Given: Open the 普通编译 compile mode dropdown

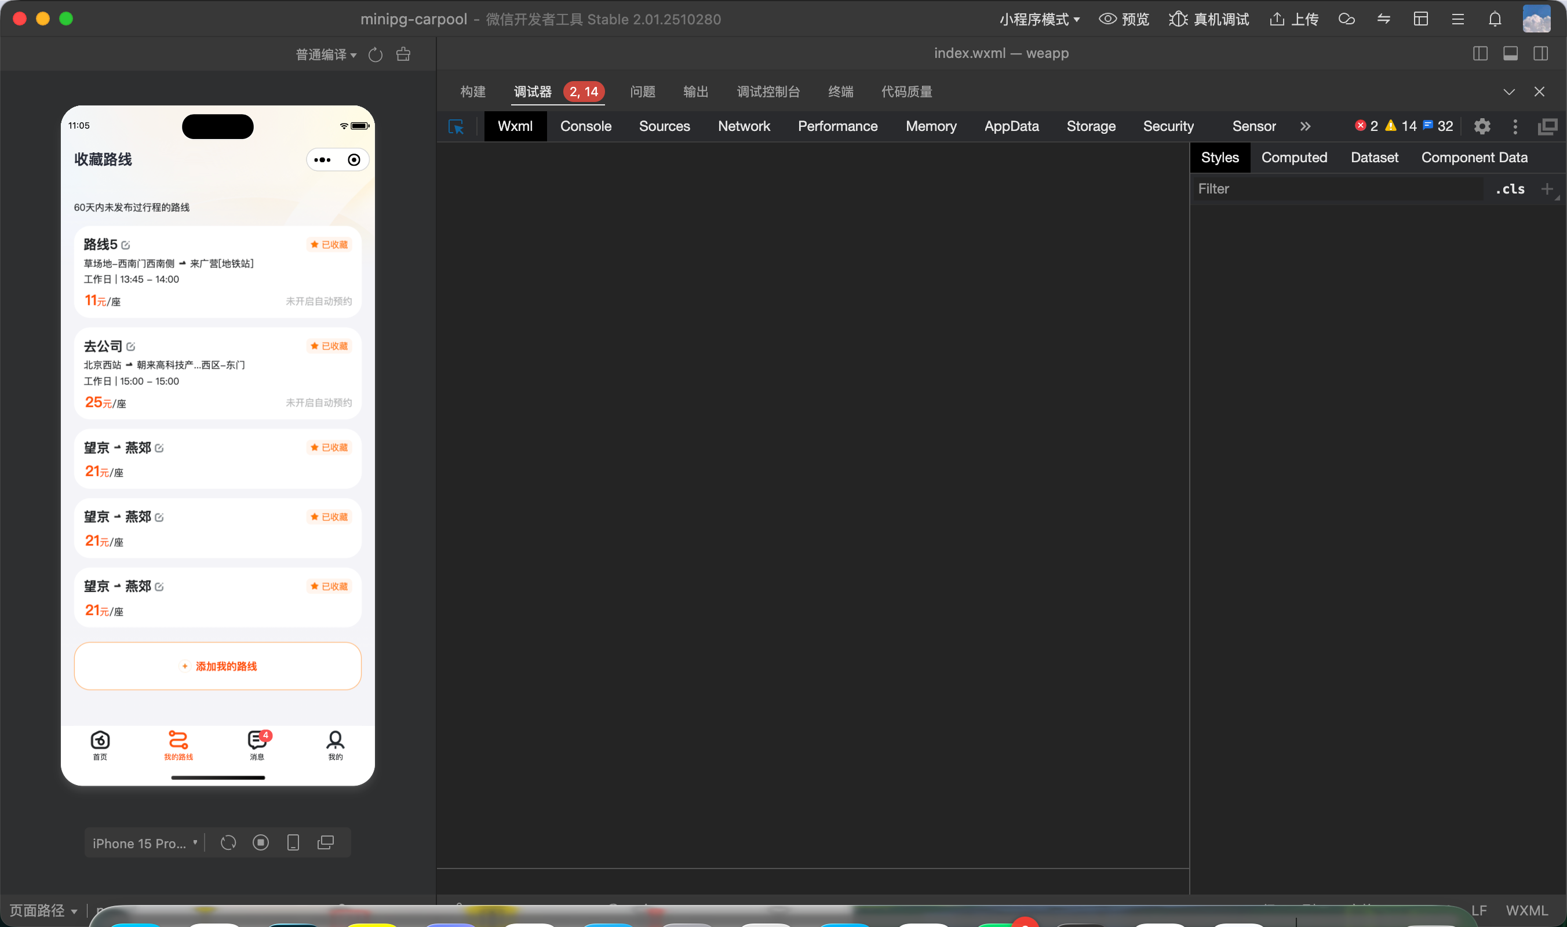Looking at the screenshot, I should pos(326,55).
